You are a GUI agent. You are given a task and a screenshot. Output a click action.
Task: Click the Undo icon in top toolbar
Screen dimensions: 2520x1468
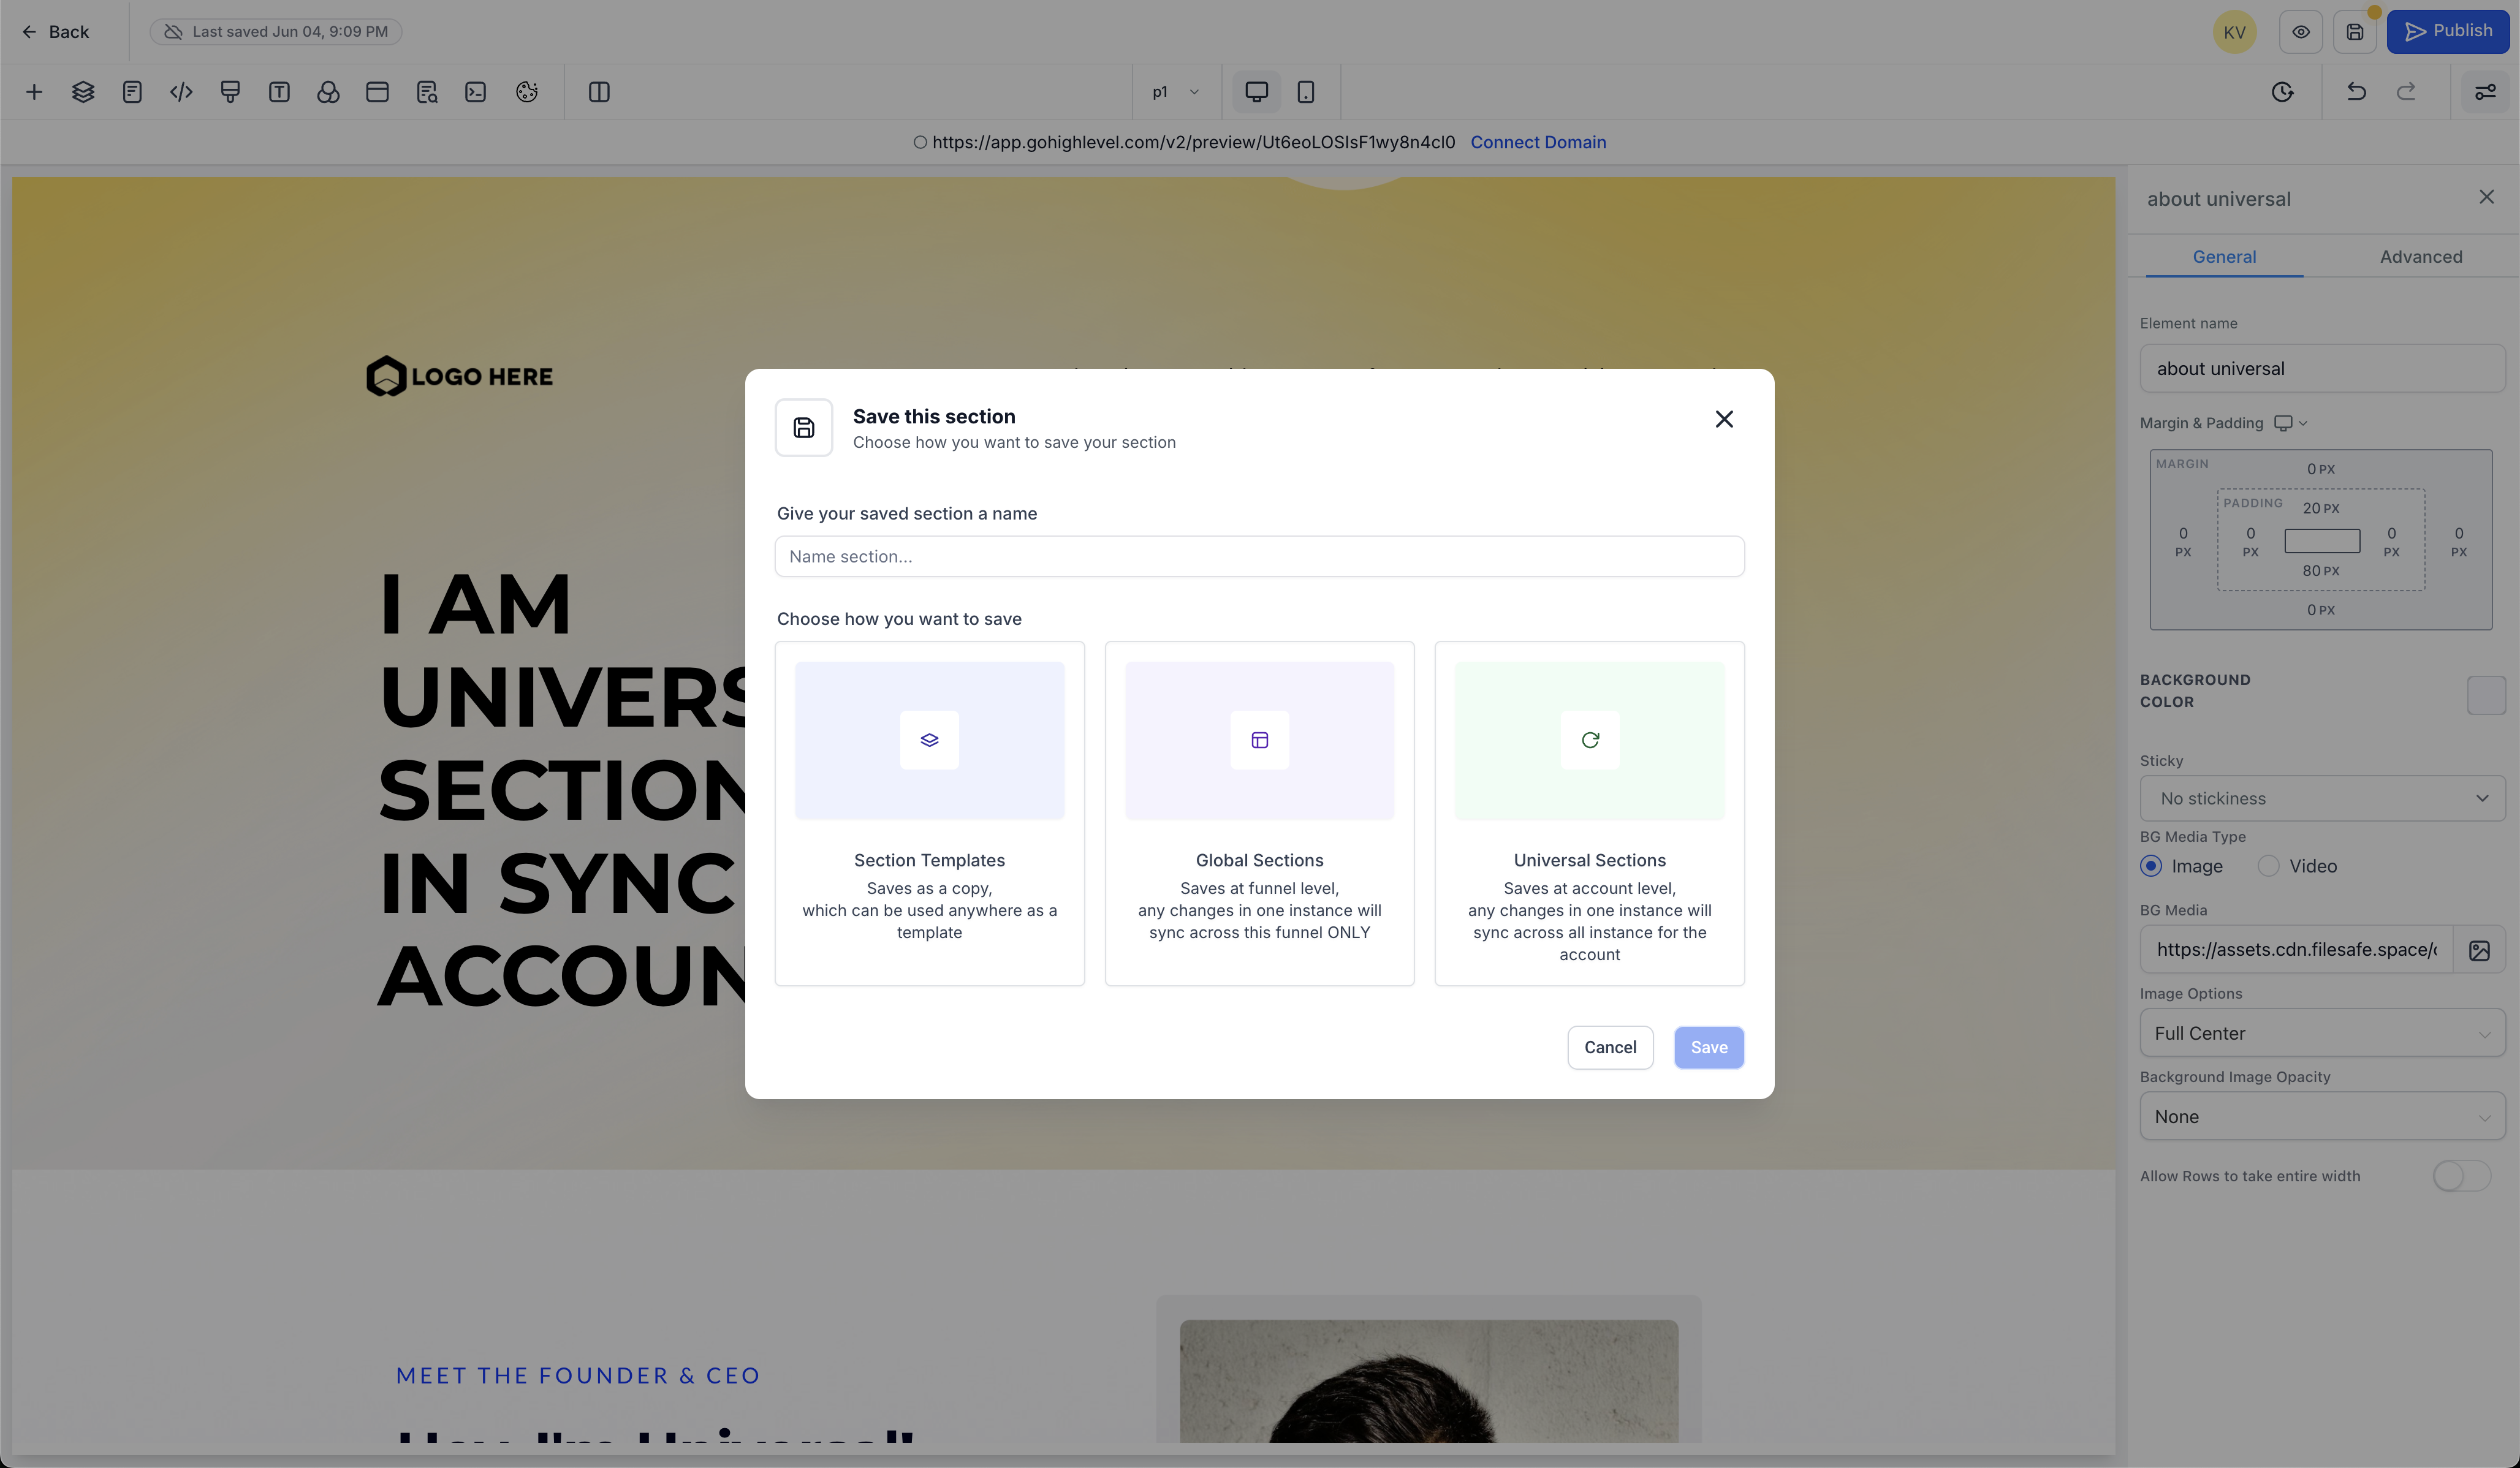pyautogui.click(x=2356, y=91)
